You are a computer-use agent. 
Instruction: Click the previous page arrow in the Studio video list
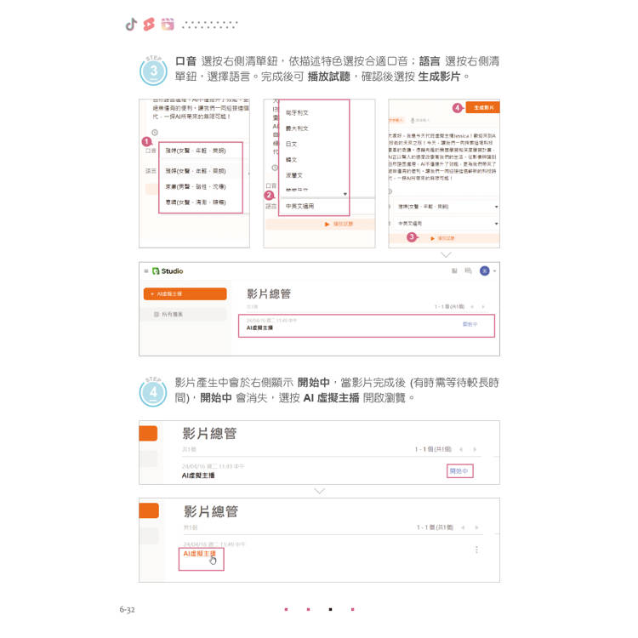click(x=472, y=306)
